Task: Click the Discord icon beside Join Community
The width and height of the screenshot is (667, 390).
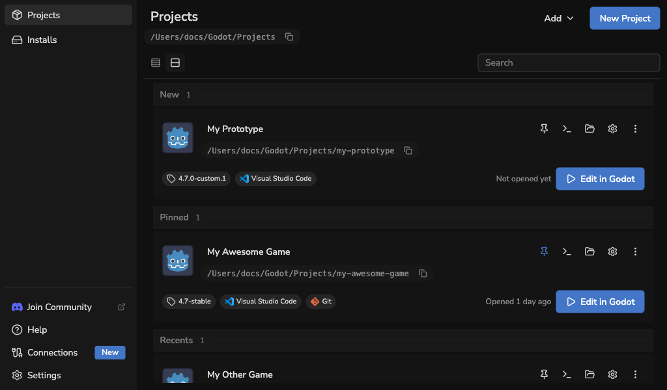Action: click(x=17, y=307)
